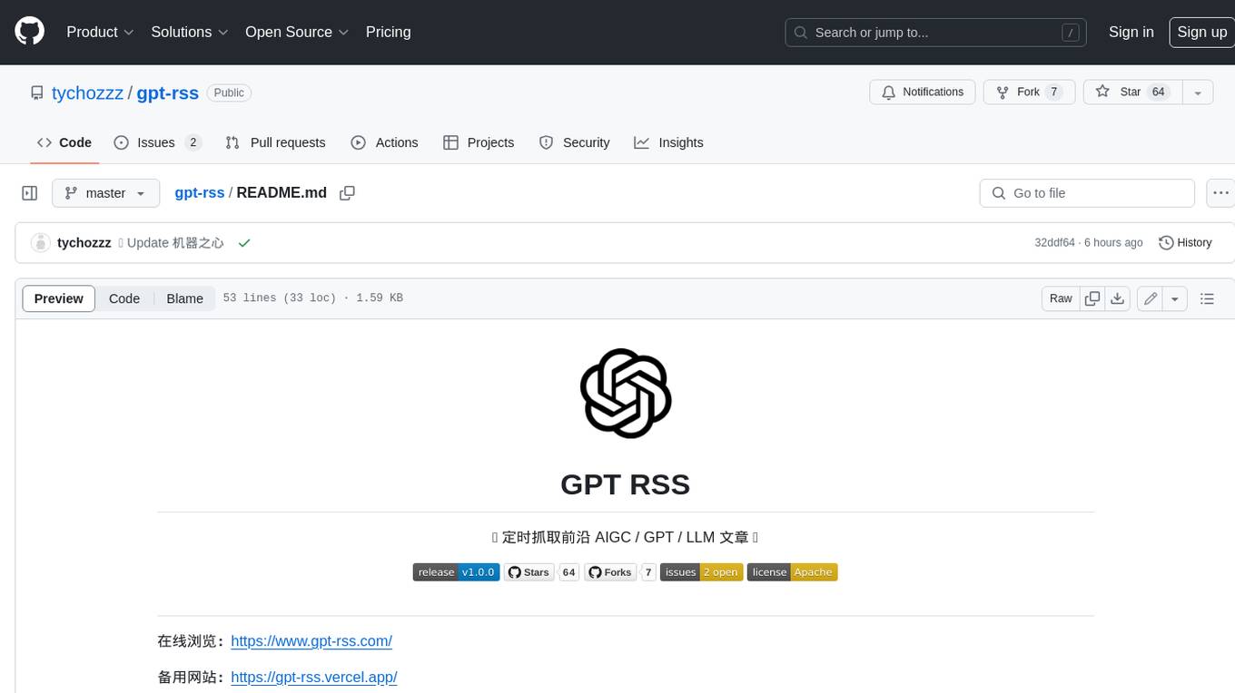Open https://gpt-rss.vercel.app/ link
Image resolution: width=1235 pixels, height=693 pixels.
314,678
